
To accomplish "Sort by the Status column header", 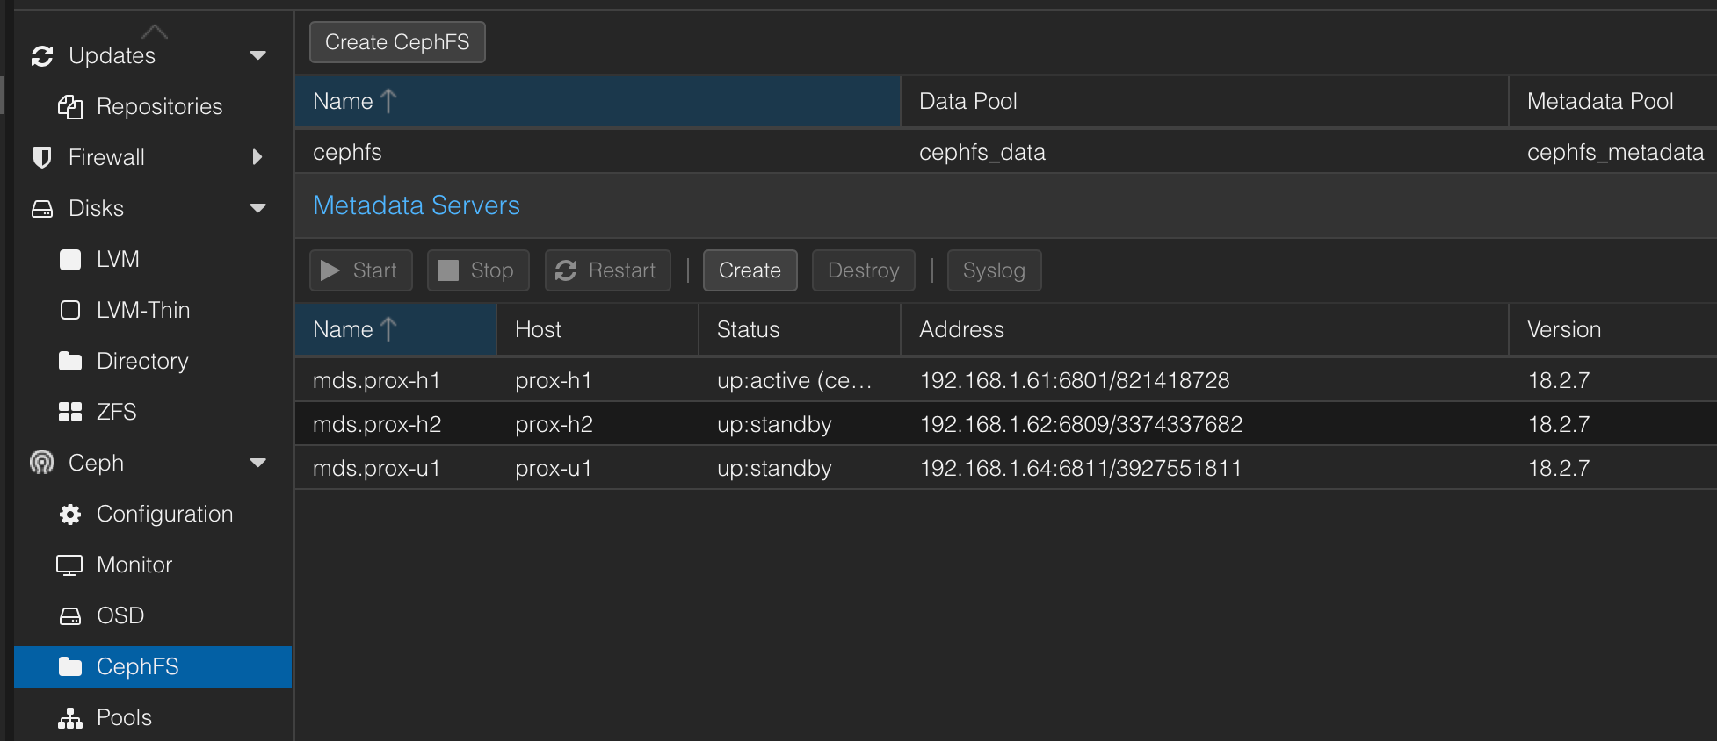I will pyautogui.click(x=800, y=329).
